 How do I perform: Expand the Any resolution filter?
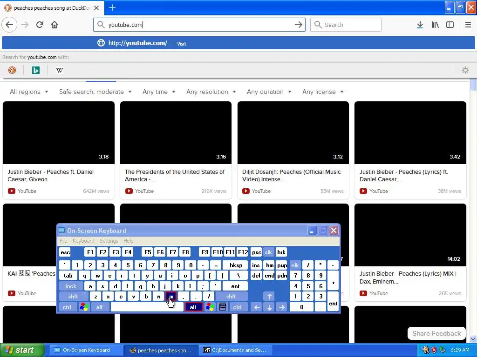(211, 92)
